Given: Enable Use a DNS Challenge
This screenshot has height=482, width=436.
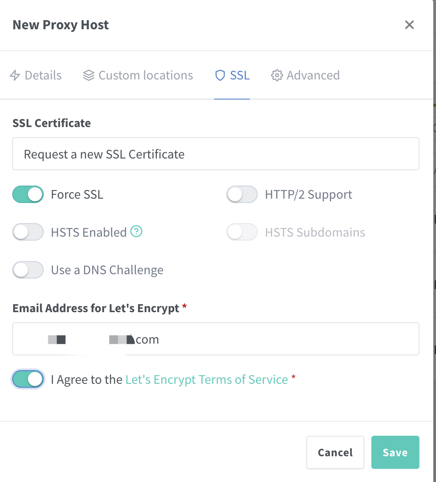Looking at the screenshot, I should [28, 270].
